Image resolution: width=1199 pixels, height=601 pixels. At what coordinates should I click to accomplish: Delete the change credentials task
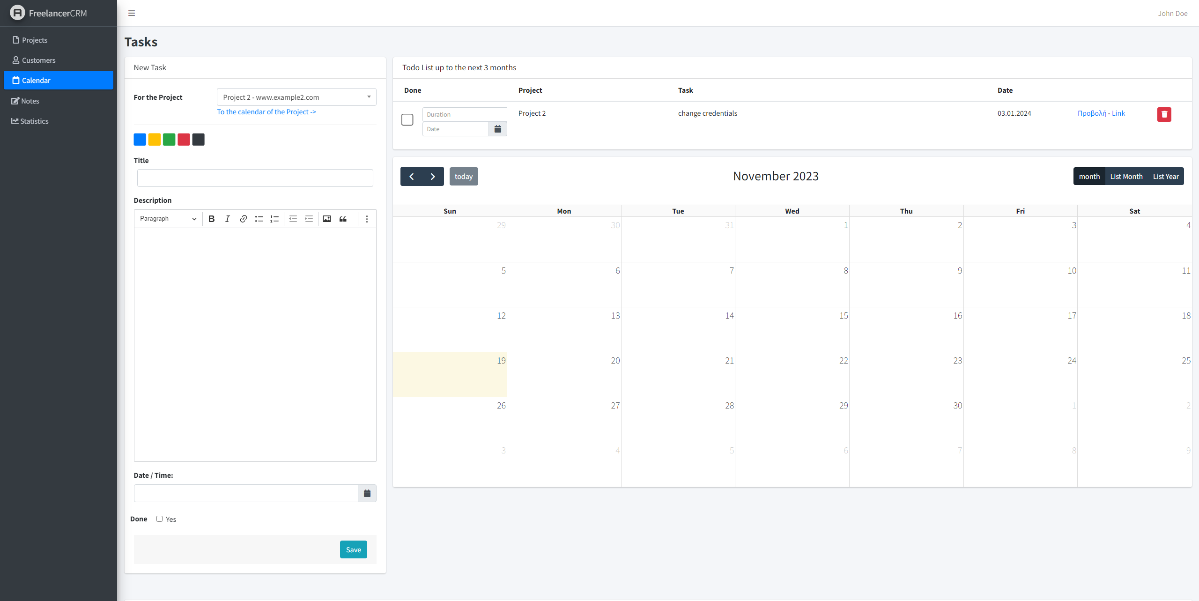pos(1164,114)
